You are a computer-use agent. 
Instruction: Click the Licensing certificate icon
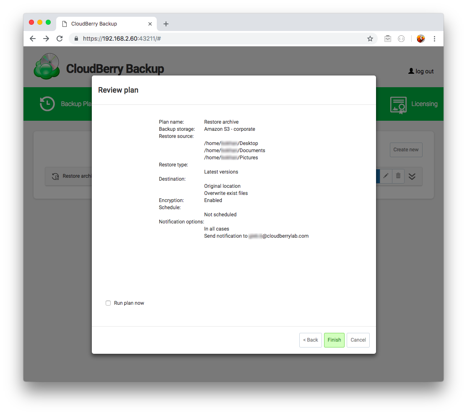tap(398, 105)
